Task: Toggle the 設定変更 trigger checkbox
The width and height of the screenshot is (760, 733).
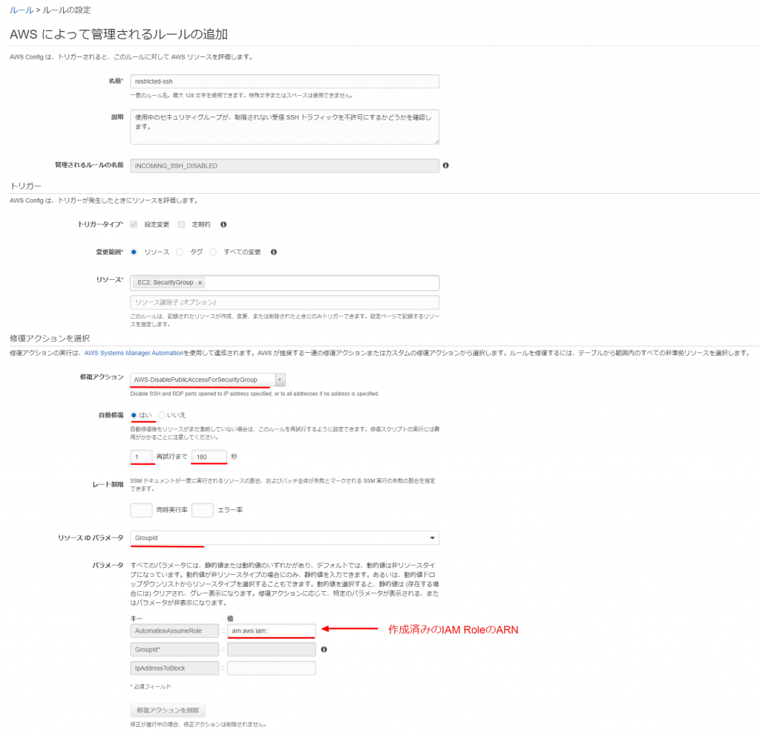Action: (x=134, y=224)
